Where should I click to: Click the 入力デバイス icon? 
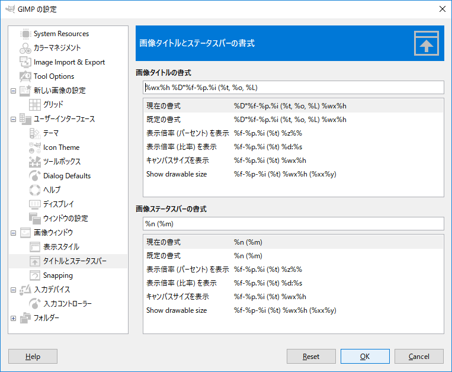click(x=25, y=290)
